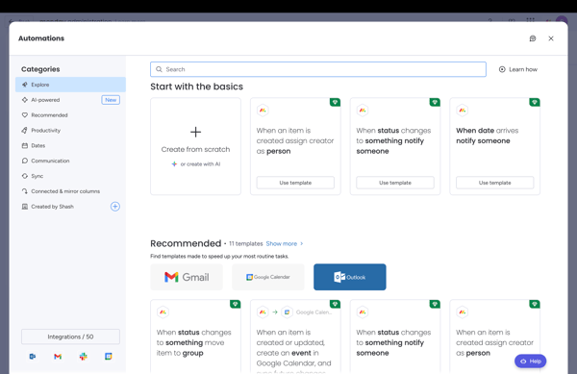Click green diamond badge on recommended assign creator card
The width and height of the screenshot is (577, 374).
535,304
